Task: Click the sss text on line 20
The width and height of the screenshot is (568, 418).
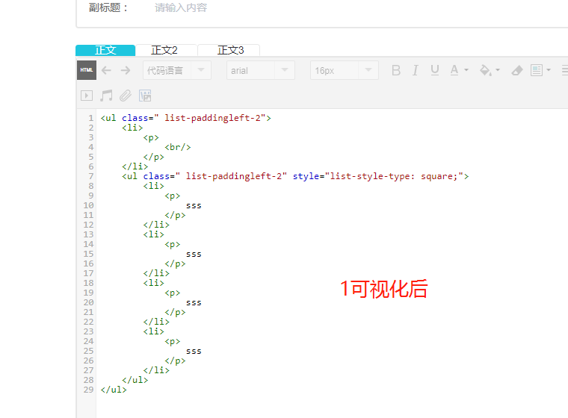Action: click(194, 302)
